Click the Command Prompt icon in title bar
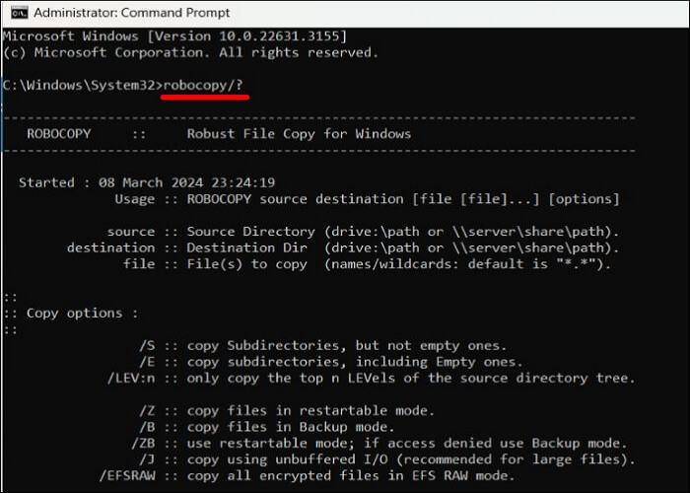 (x=16, y=14)
